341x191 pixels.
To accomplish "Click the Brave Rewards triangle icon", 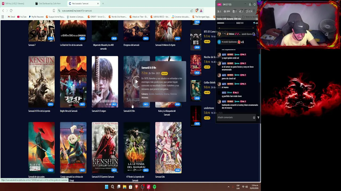I will click(201, 11).
